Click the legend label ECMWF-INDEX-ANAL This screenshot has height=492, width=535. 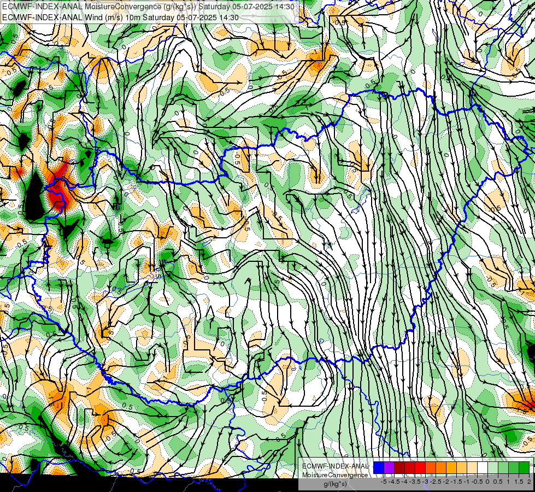336,466
